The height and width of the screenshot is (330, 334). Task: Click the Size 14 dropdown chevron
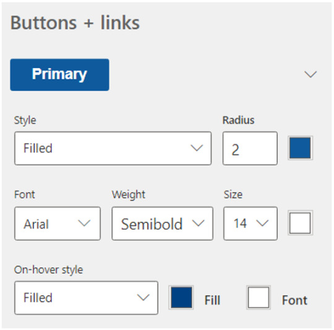coord(262,223)
